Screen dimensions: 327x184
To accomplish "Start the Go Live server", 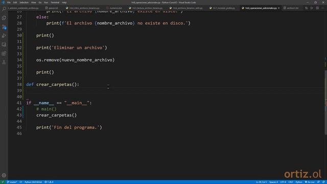I will [310, 182].
